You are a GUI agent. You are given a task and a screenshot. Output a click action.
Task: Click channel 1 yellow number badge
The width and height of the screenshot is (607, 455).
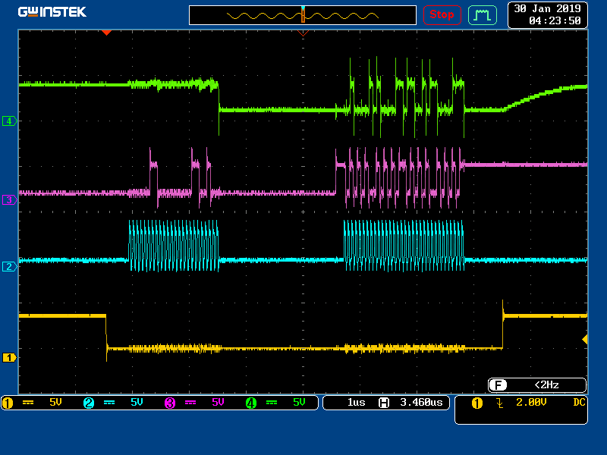[8, 403]
